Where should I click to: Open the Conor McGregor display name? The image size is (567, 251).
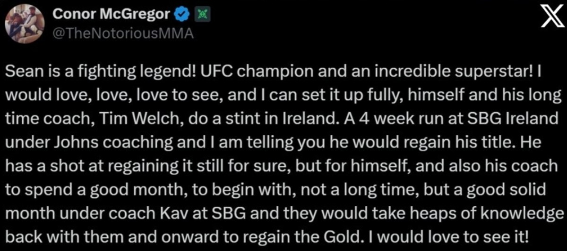coord(111,15)
